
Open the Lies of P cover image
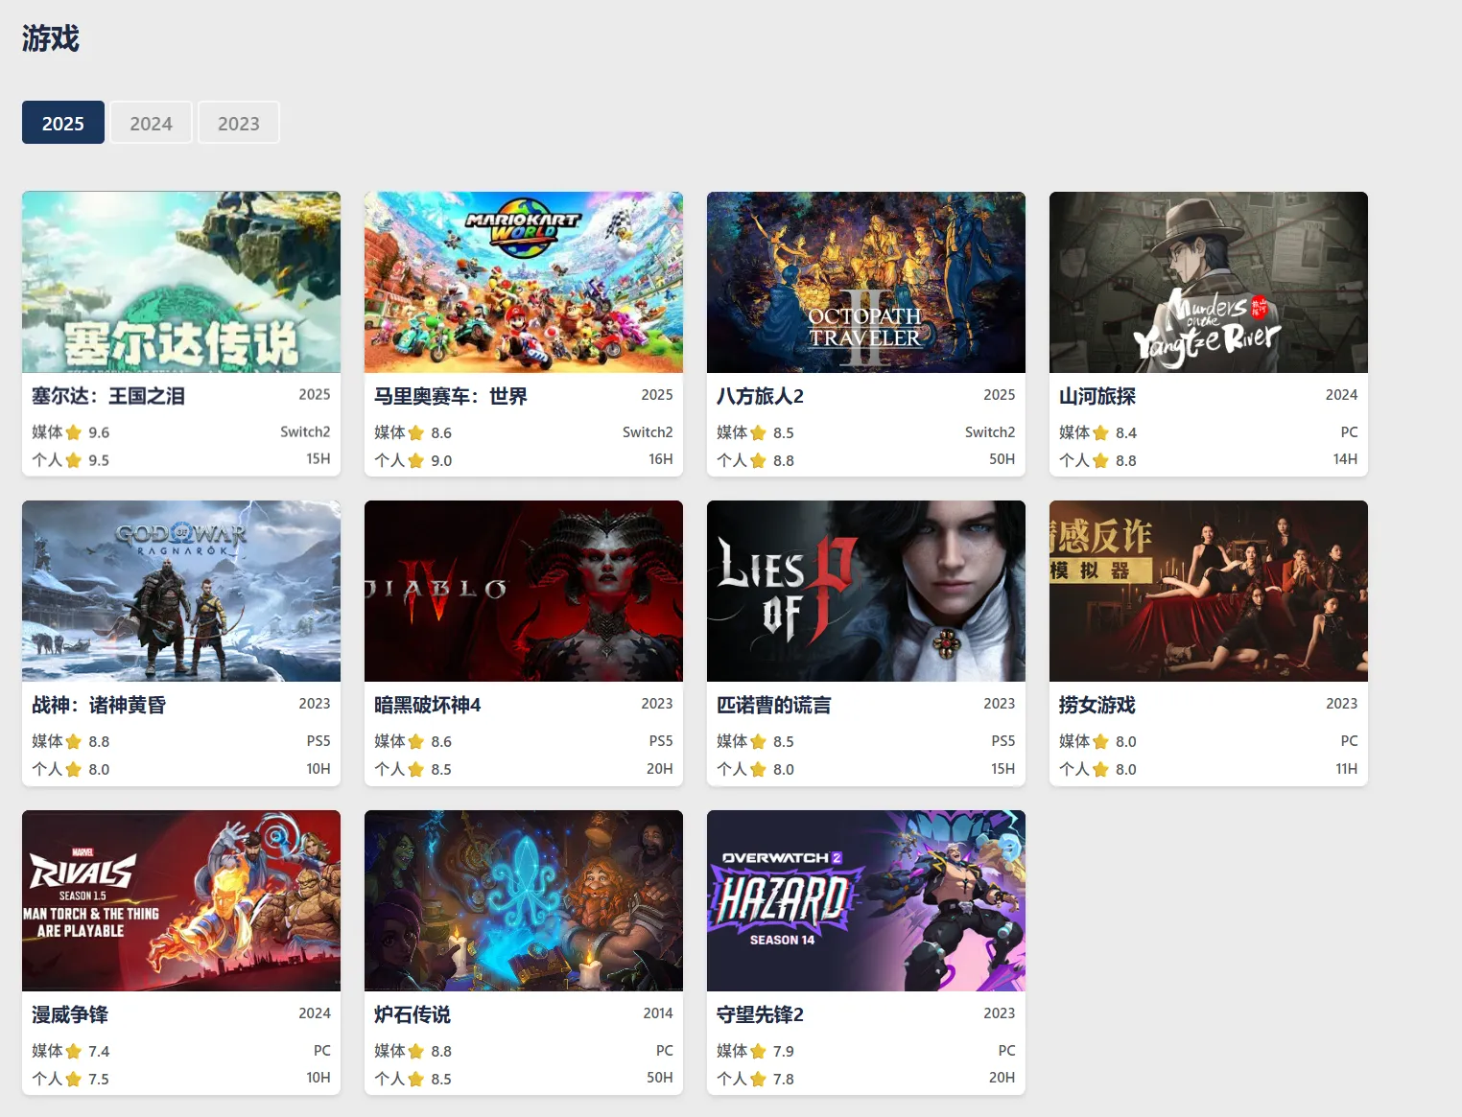click(x=866, y=591)
